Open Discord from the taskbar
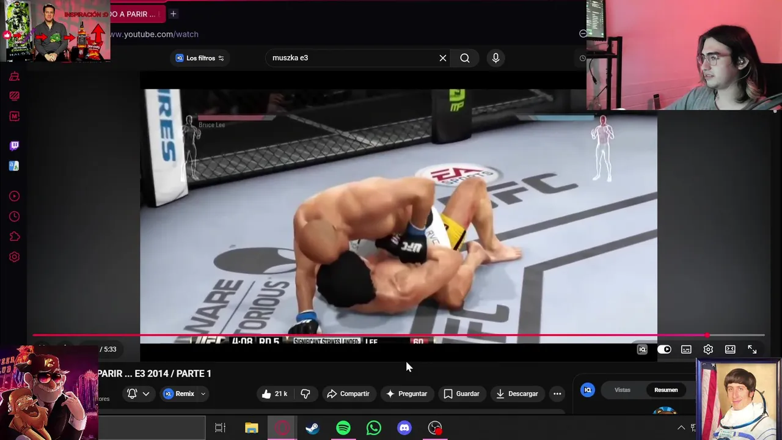Image resolution: width=782 pixels, height=440 pixels. tap(404, 428)
